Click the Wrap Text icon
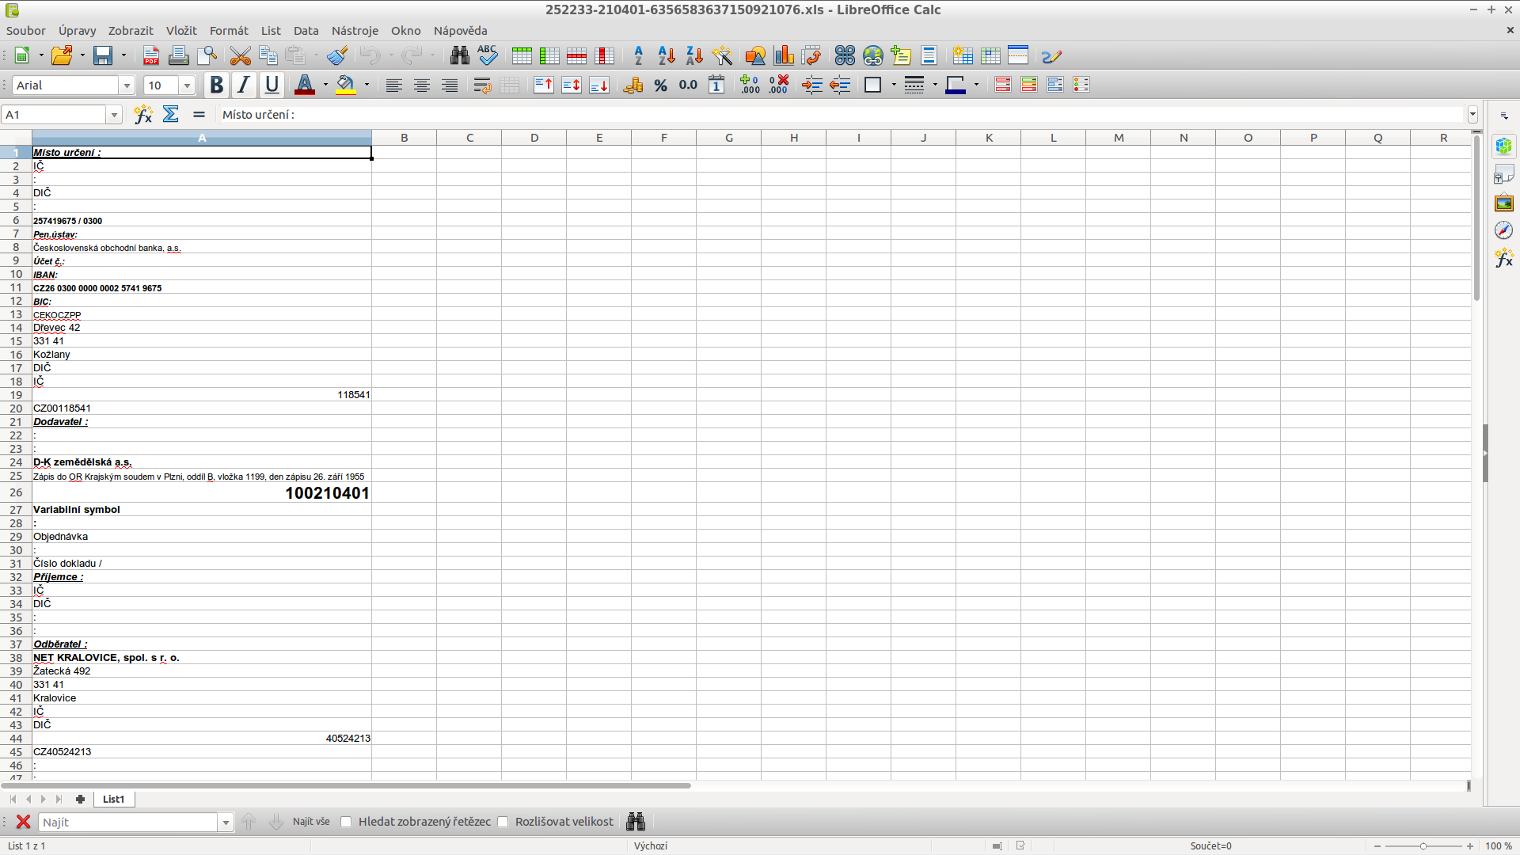This screenshot has width=1520, height=855. (x=482, y=85)
